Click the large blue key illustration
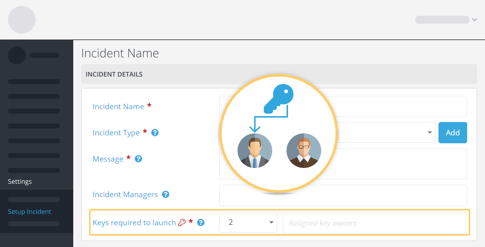 (x=278, y=99)
